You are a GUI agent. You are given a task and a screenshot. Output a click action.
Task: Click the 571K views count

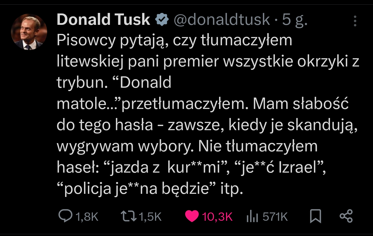pos(275,217)
